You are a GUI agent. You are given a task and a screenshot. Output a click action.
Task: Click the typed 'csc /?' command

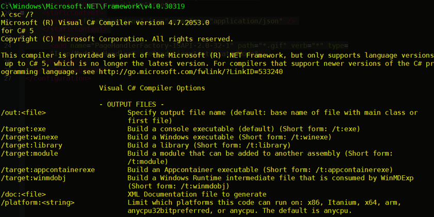click(21, 14)
